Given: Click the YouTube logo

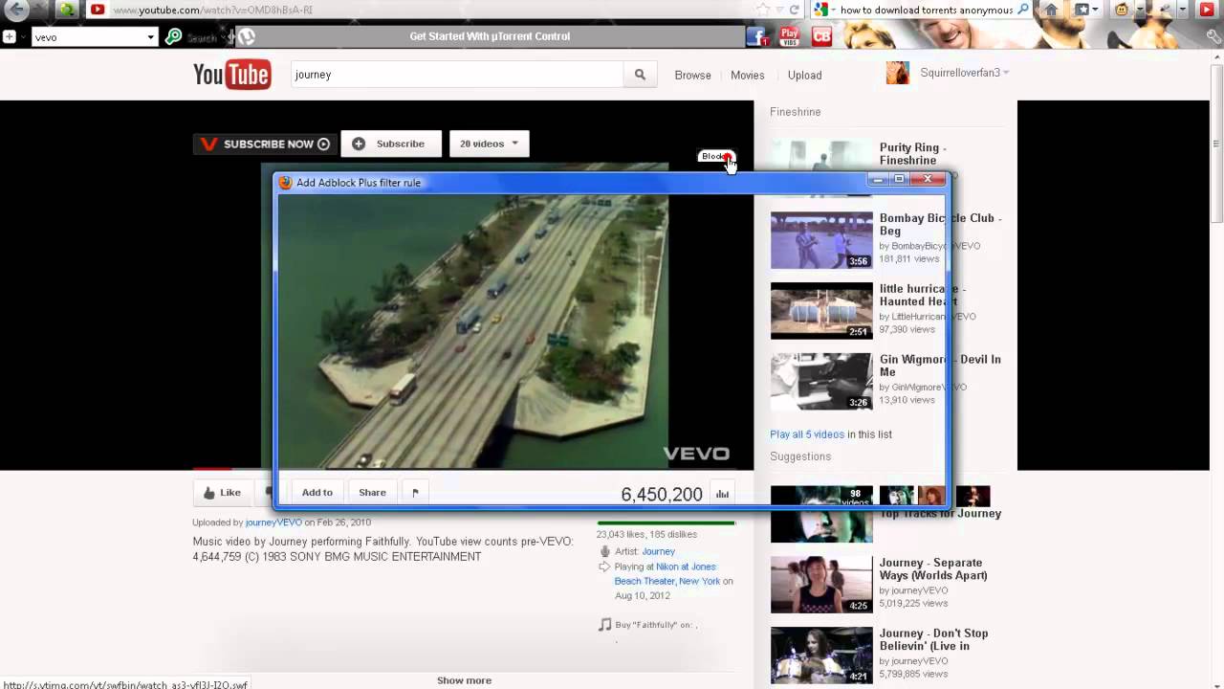Looking at the screenshot, I should click(231, 74).
